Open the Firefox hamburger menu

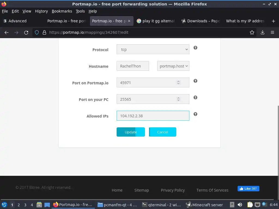pos(272,33)
